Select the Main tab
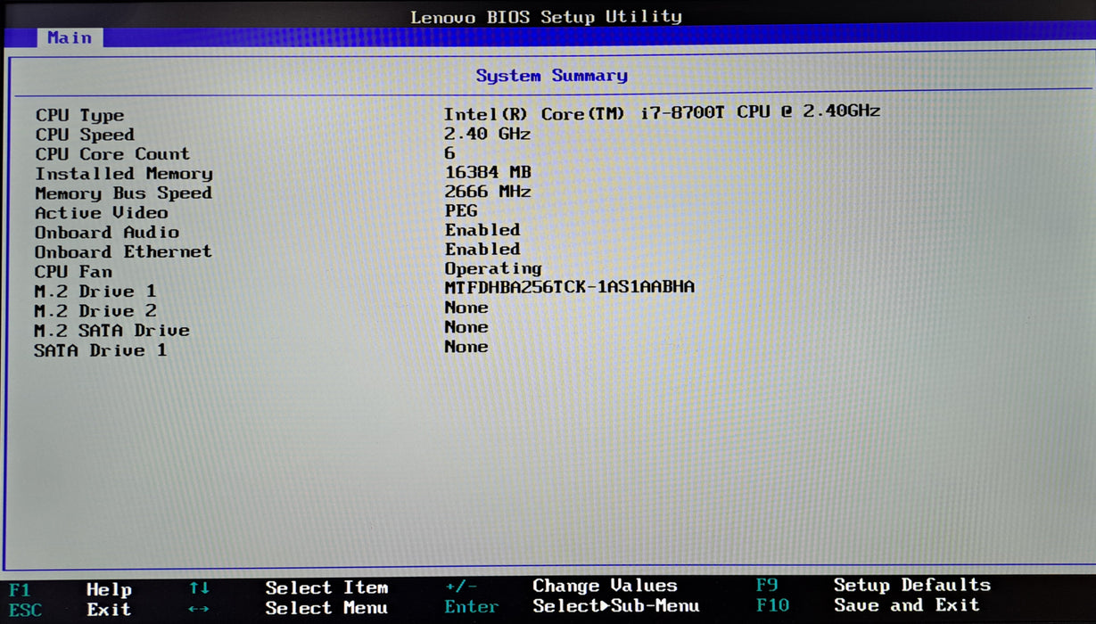This screenshot has width=1096, height=624. tap(70, 37)
